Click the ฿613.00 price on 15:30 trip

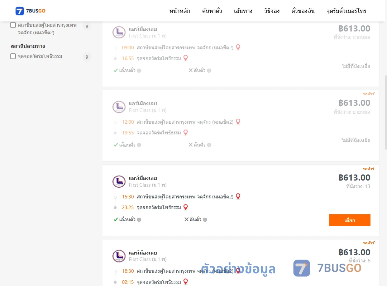point(354,178)
